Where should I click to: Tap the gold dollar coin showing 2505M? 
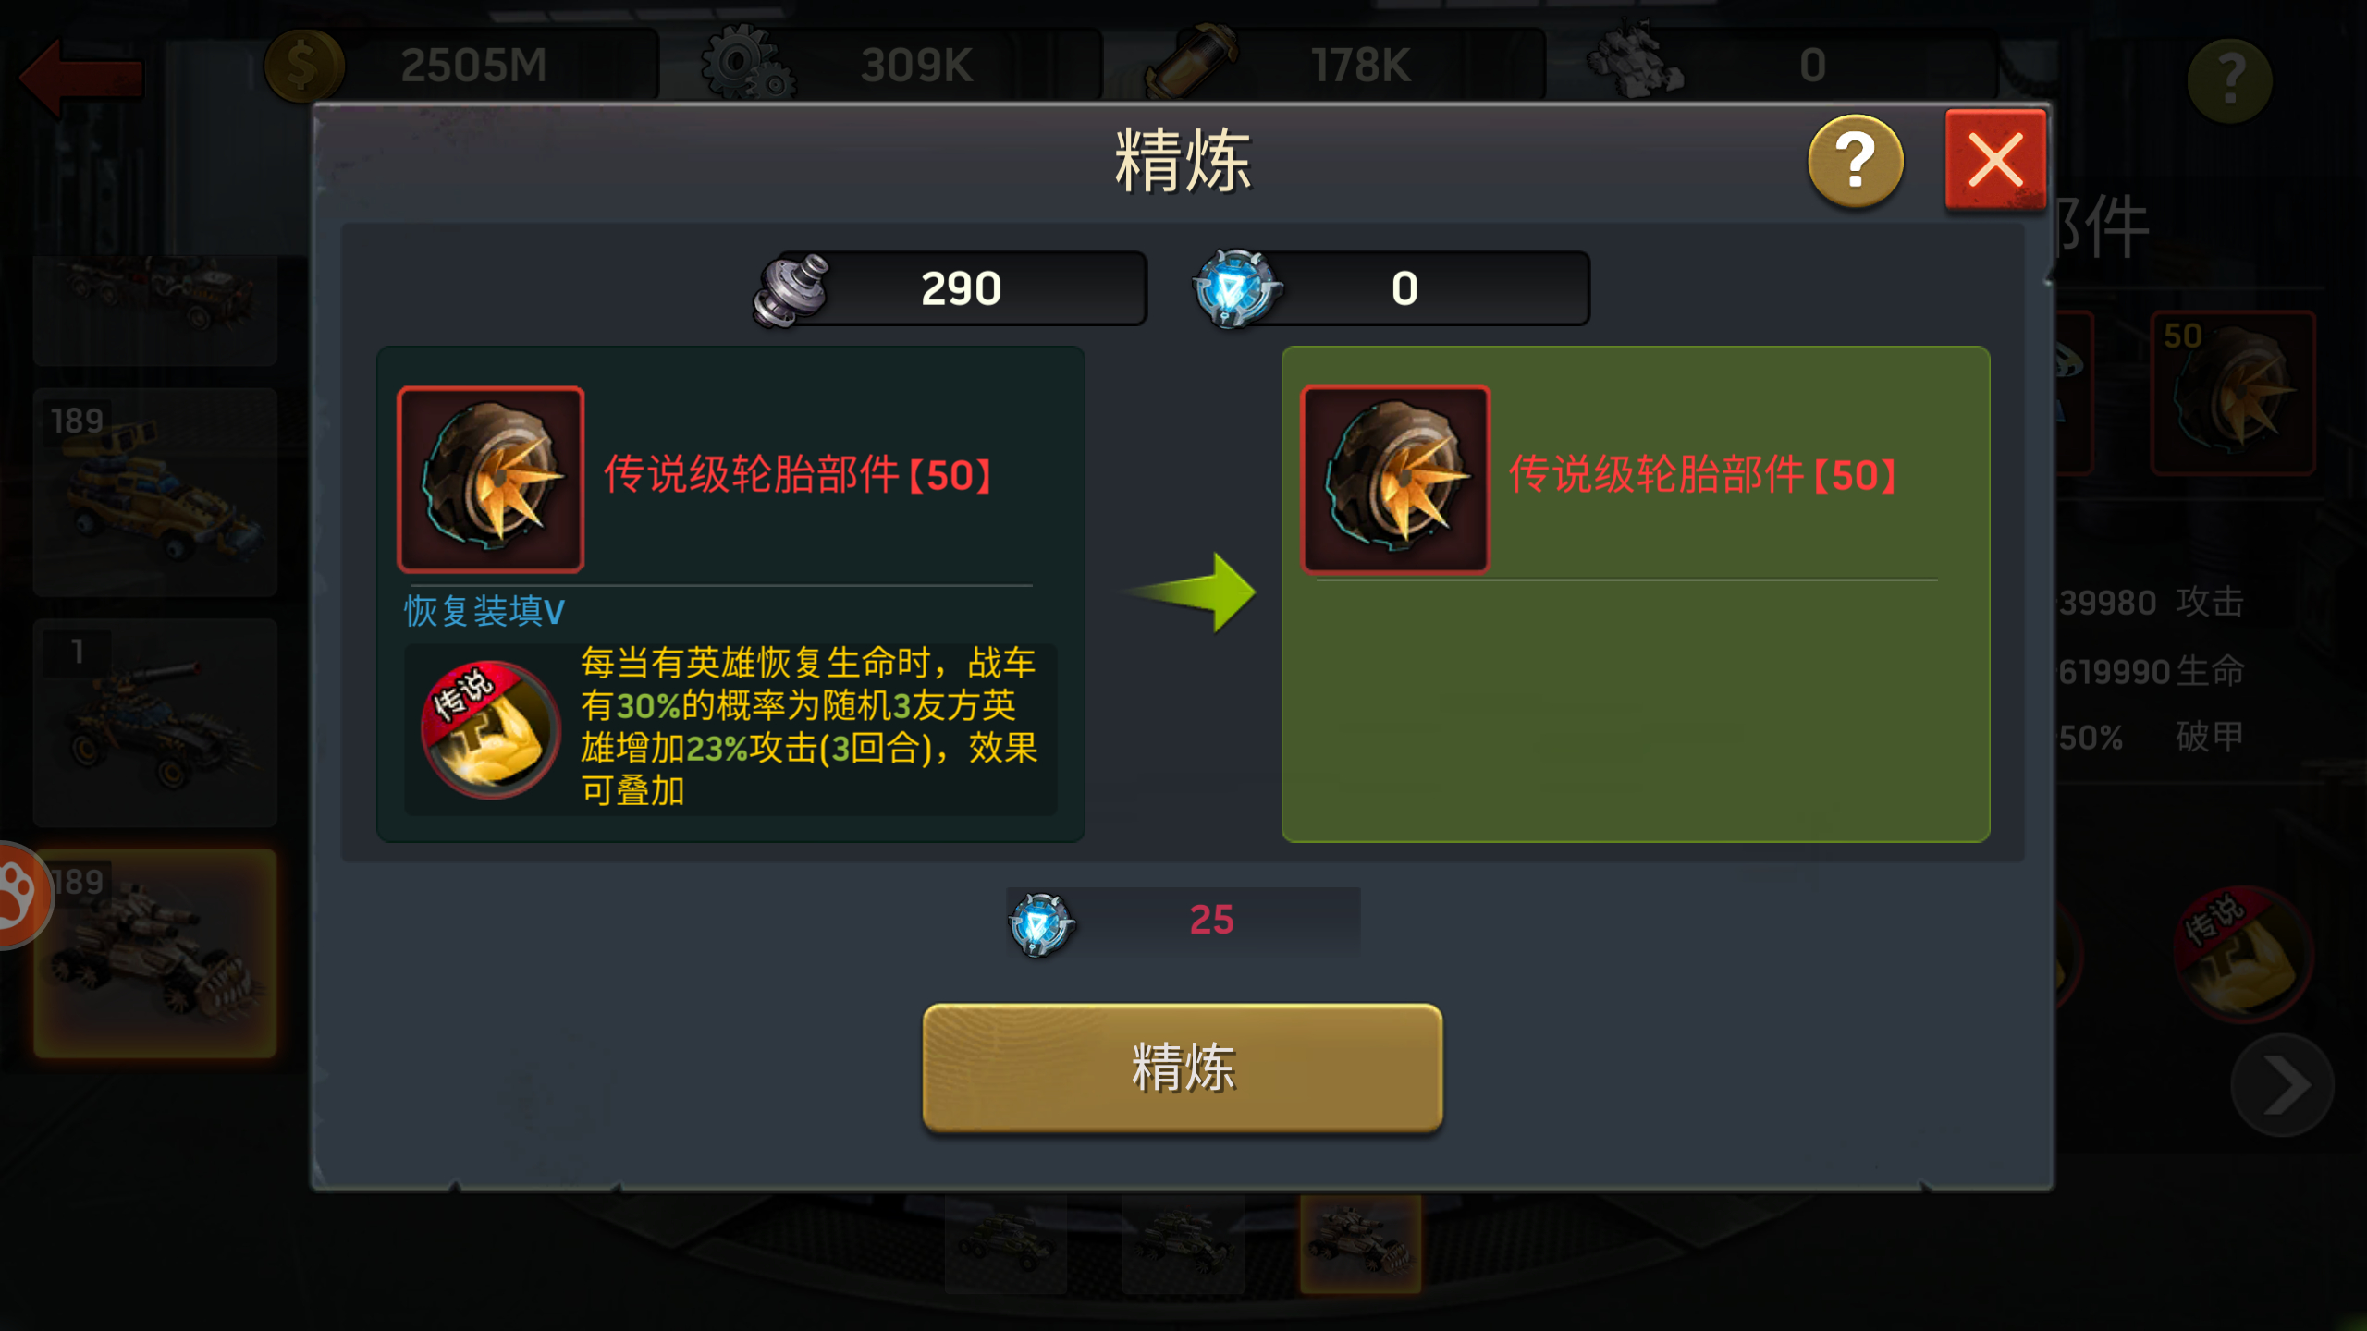pos(304,67)
